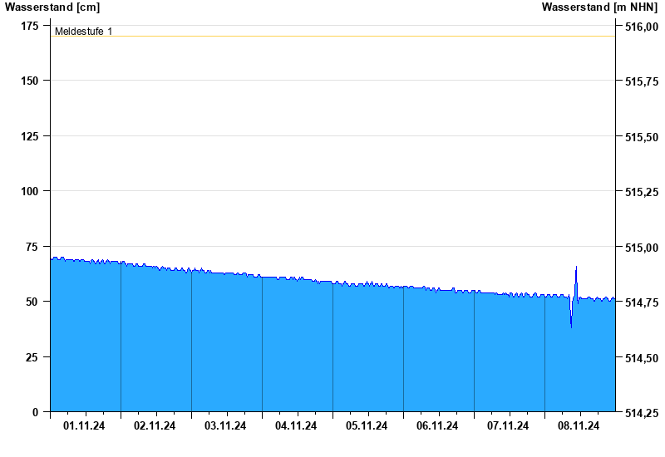Select the 150 tick label on the cm axis
Image resolution: width=665 pixels, height=457 pixels.
click(x=30, y=81)
